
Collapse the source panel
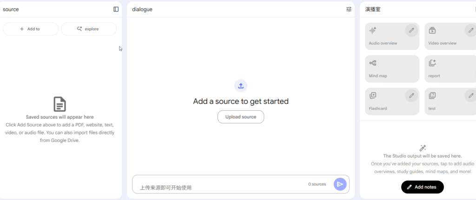tap(116, 9)
